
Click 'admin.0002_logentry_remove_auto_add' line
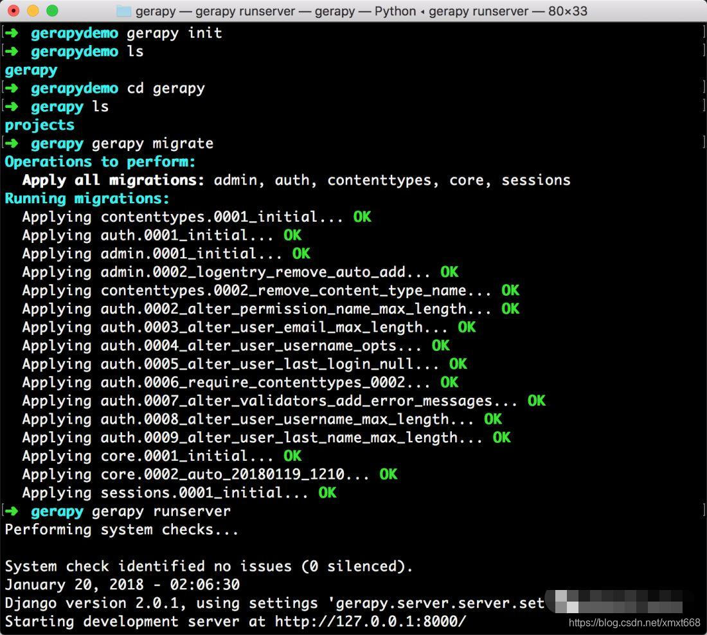(240, 272)
